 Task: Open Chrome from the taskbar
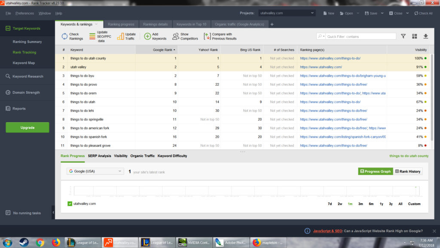point(40,242)
